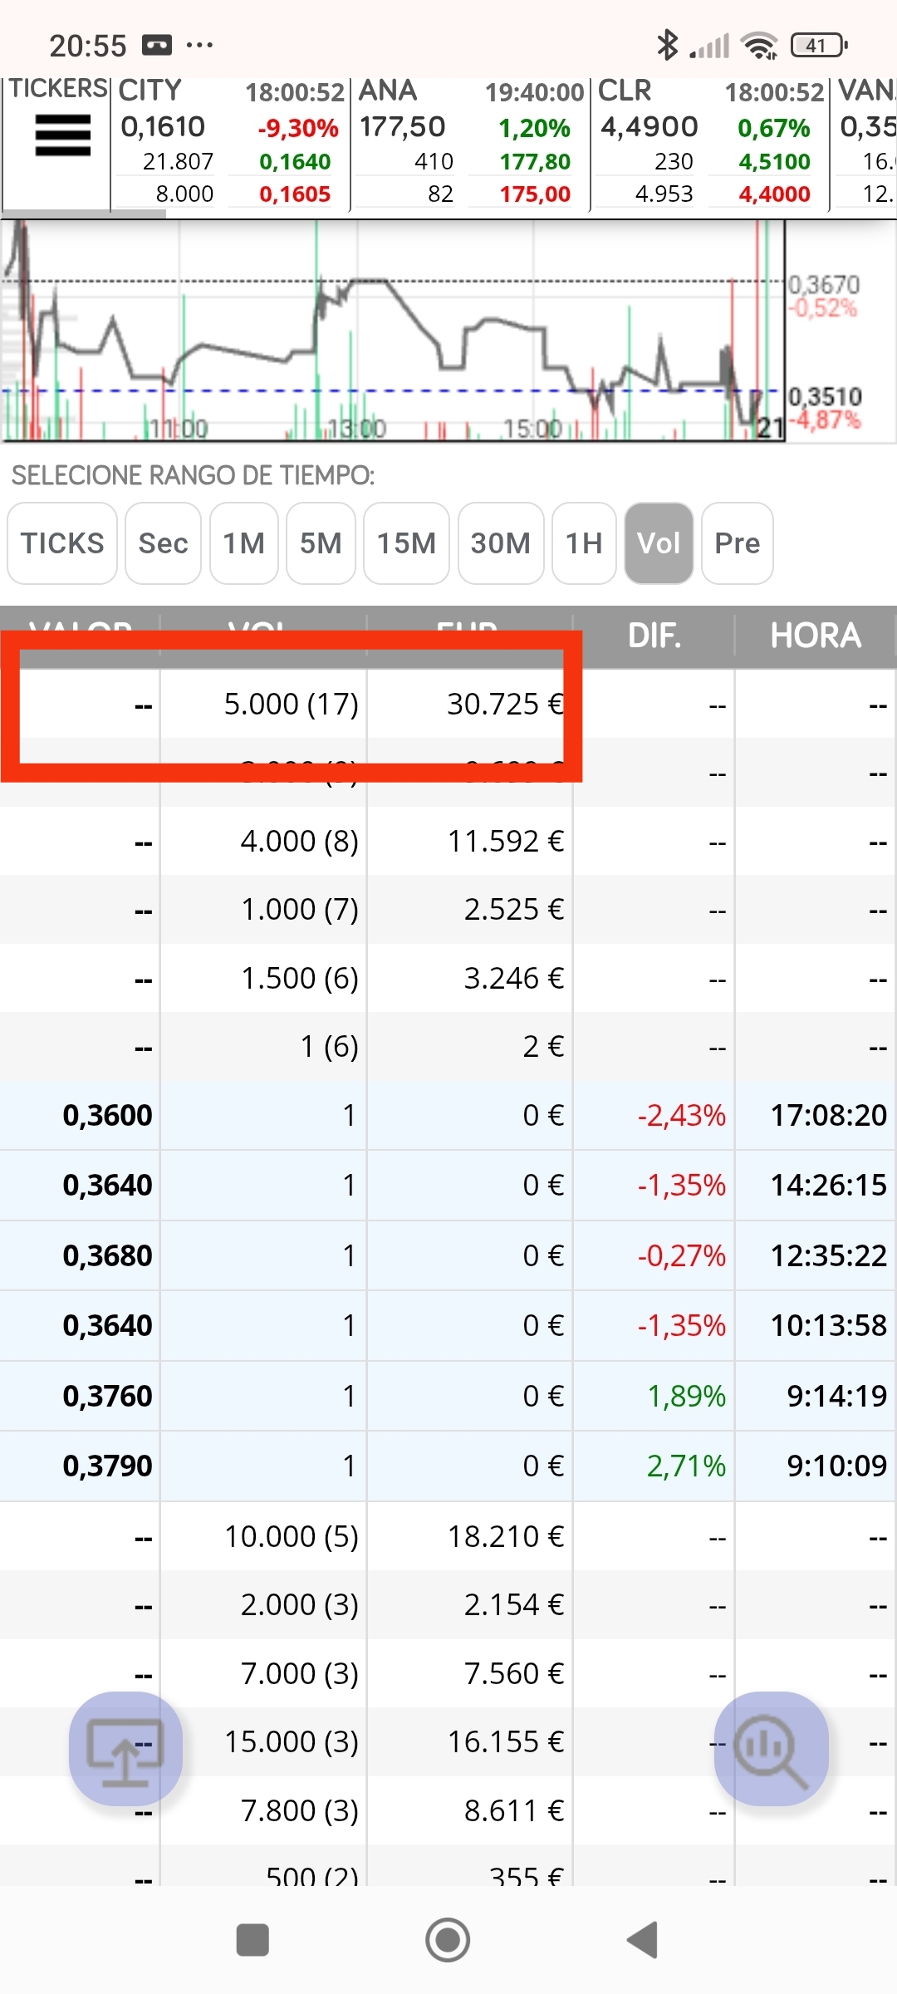Screen dimensions: 897x1994
Task: Select the 5M time range
Action: pyautogui.click(x=321, y=543)
